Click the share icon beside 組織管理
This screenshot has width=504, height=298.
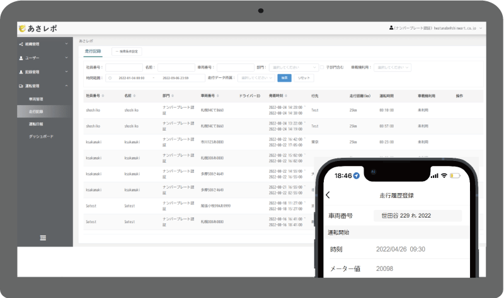click(x=21, y=44)
